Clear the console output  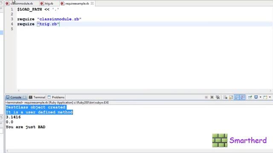(x=225, y=97)
